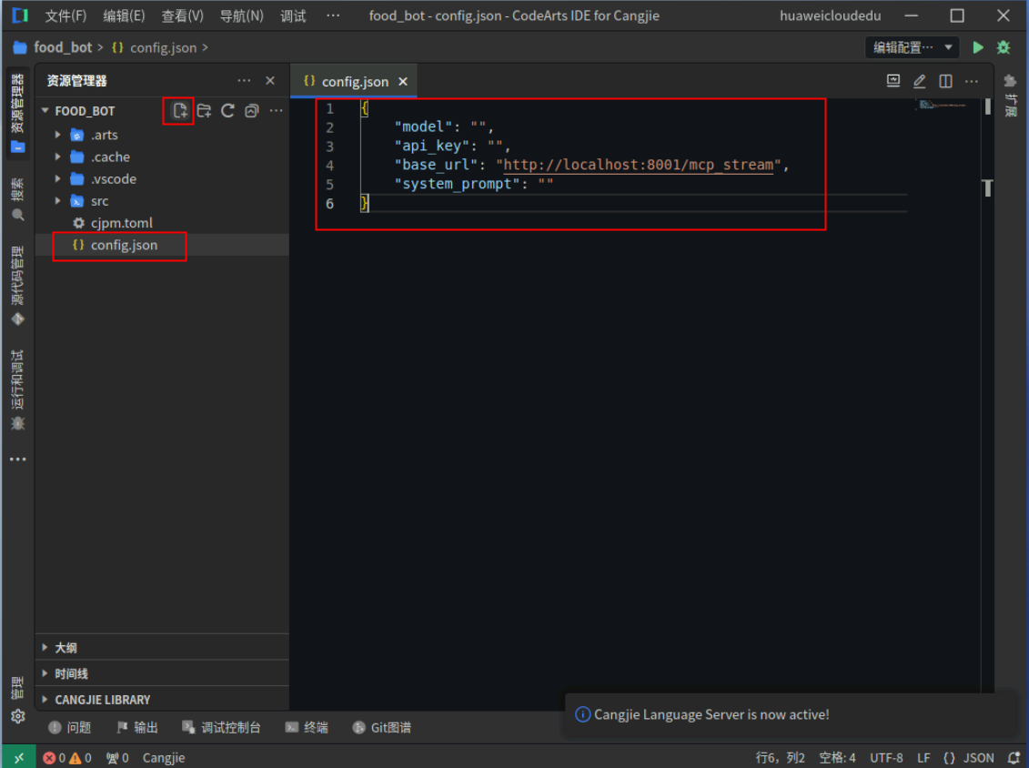Open FOOD_BOT section more actions menu

pyautogui.click(x=277, y=110)
